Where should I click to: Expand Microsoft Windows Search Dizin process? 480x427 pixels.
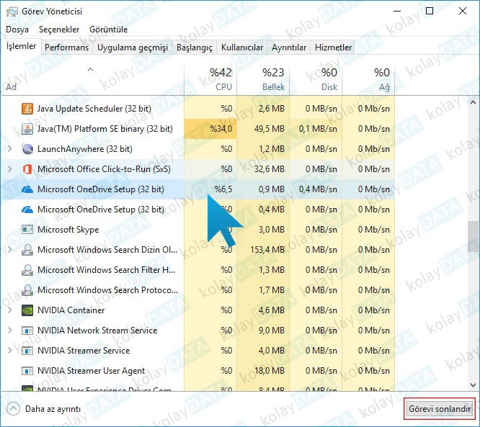[9, 250]
